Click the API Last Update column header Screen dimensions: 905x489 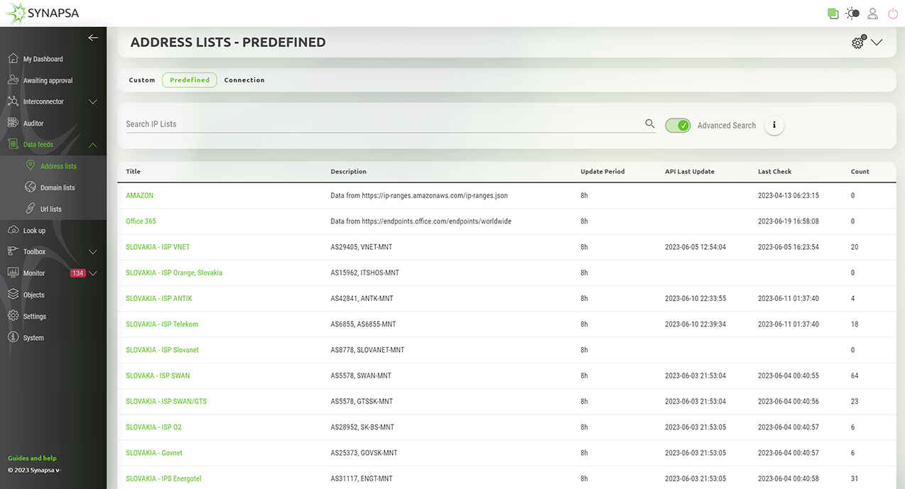(690, 171)
